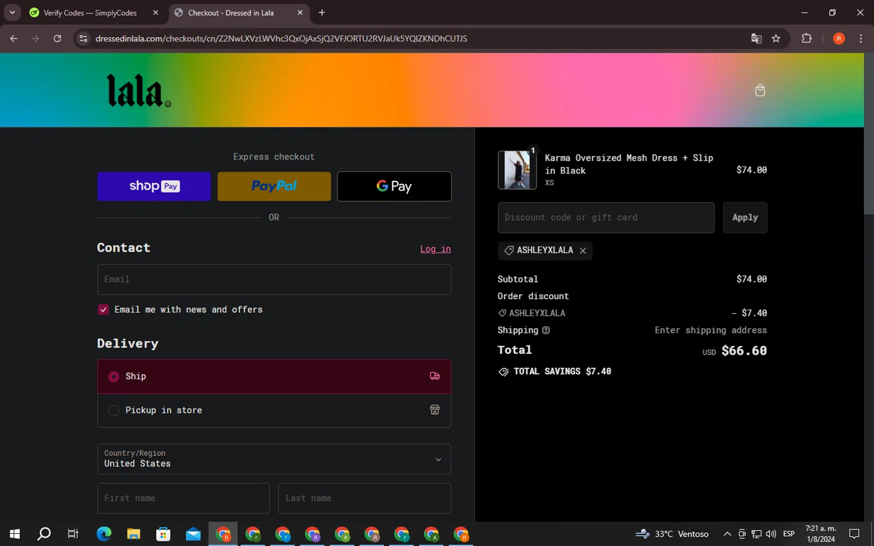Pay with the PayPal button
The height and width of the screenshot is (546, 874).
coord(274,186)
